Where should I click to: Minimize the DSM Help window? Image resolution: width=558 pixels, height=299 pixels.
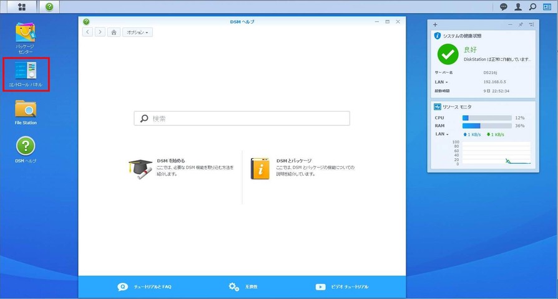[x=377, y=22]
